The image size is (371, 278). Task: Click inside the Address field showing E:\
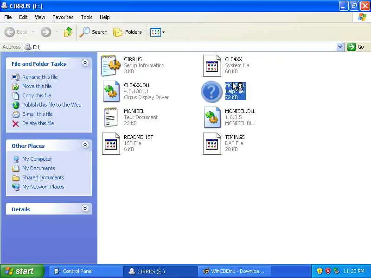coord(180,47)
